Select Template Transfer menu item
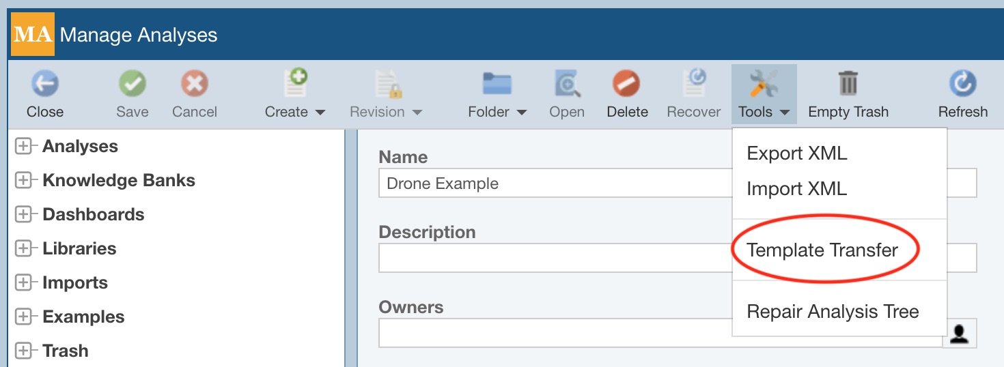Viewport: 1004px width, 367px height. click(822, 250)
